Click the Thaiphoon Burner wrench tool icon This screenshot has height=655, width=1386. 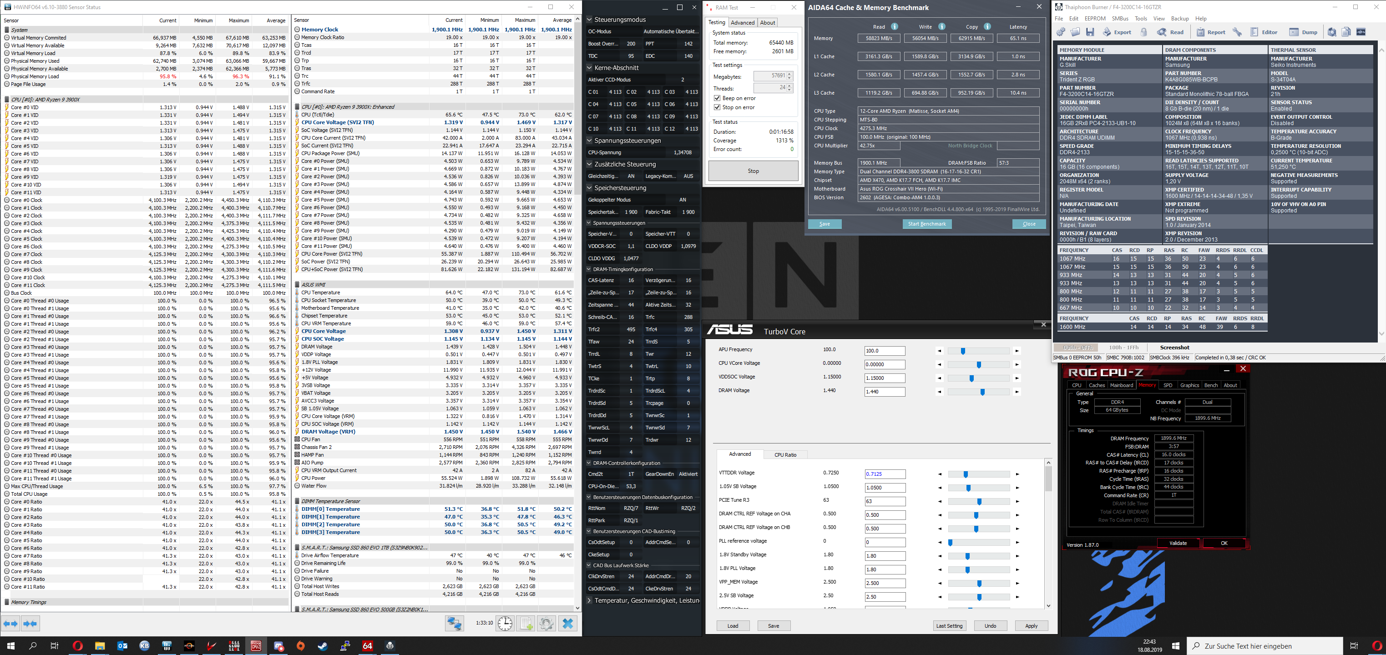(1237, 32)
